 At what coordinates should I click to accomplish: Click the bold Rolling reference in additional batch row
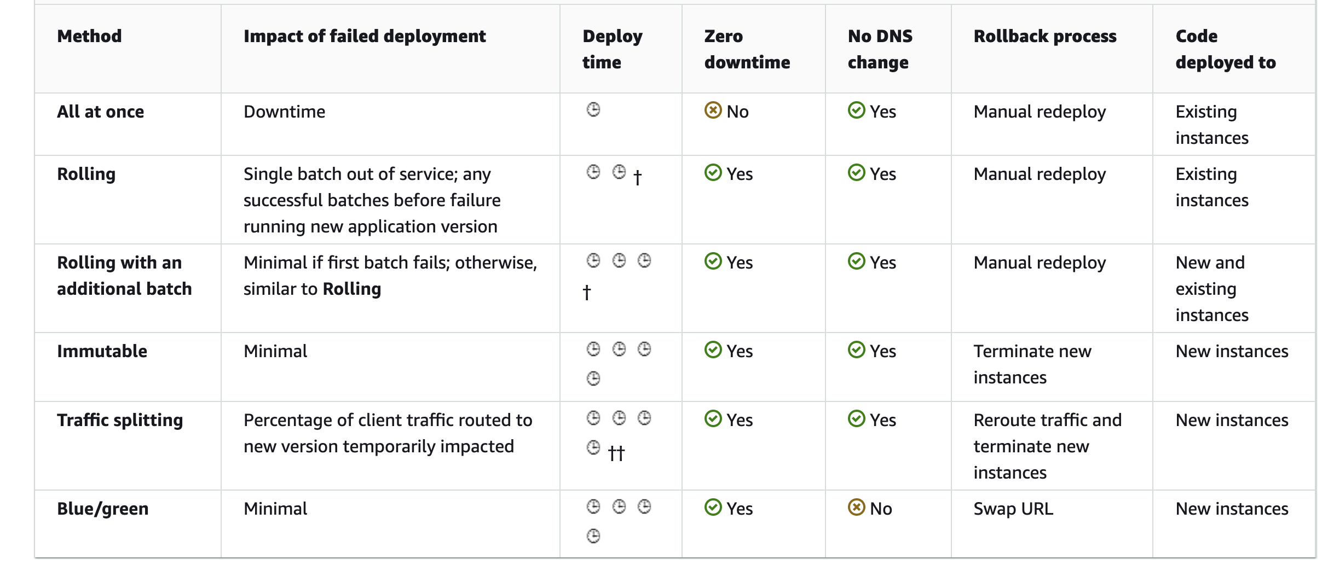[x=351, y=289]
